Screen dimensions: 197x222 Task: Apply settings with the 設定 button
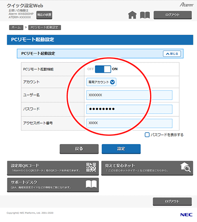[x=121, y=149]
